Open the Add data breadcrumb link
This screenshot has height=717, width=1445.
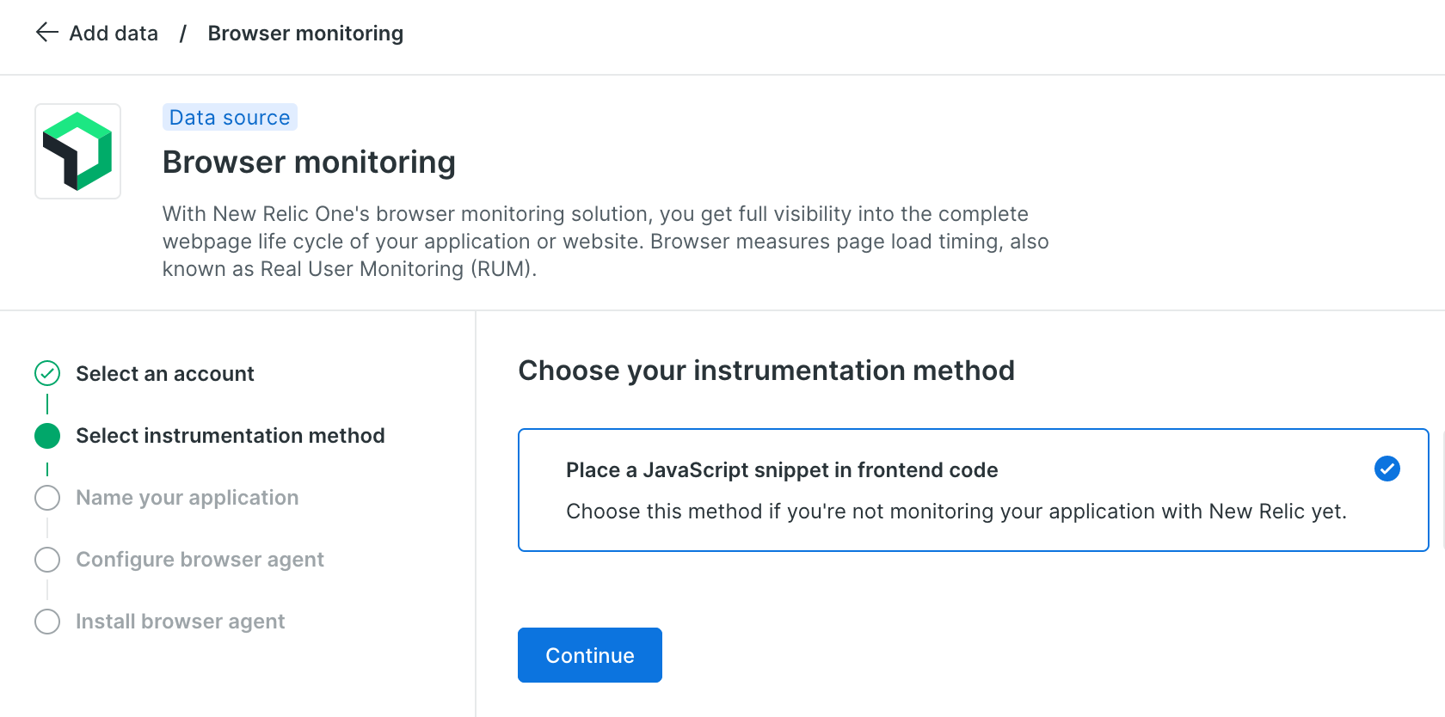113,33
